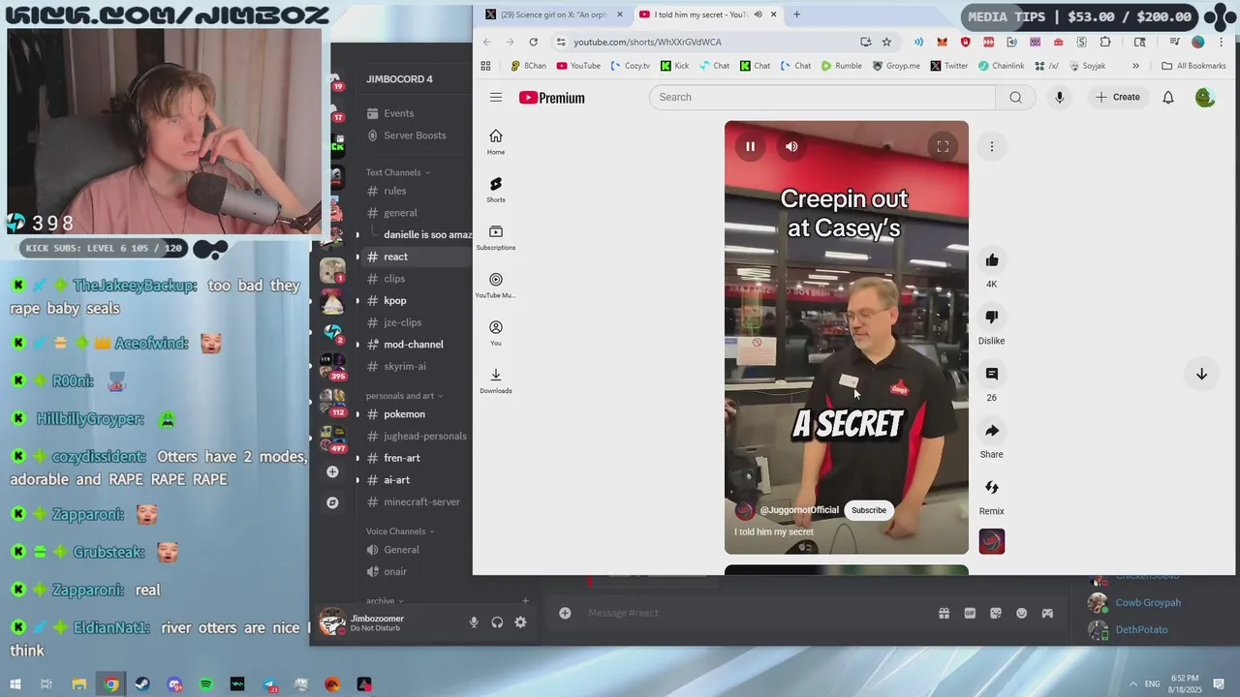The image size is (1240, 697).
Task: Open a new Chrome tab
Action: pos(796,15)
